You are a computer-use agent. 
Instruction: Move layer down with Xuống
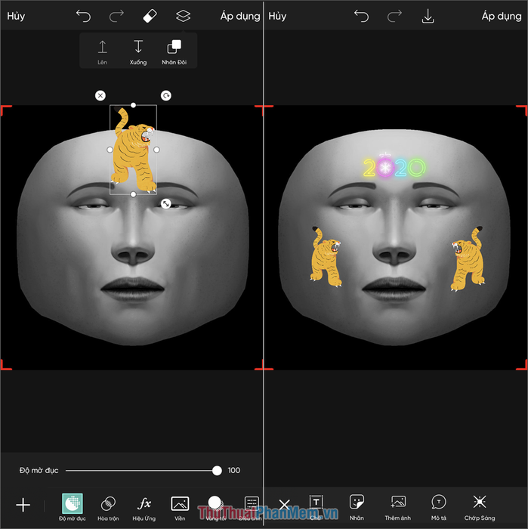pos(138,52)
